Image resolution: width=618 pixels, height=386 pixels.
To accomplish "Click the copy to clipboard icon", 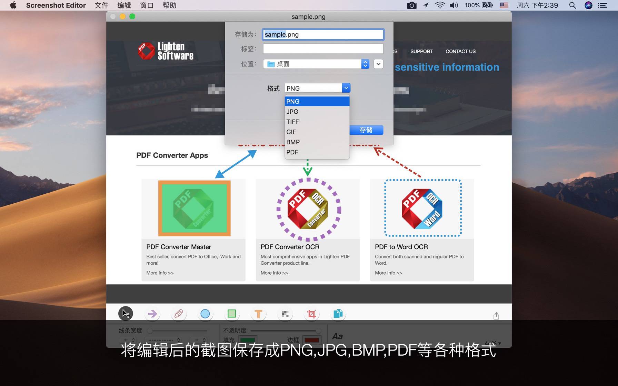I will [338, 314].
